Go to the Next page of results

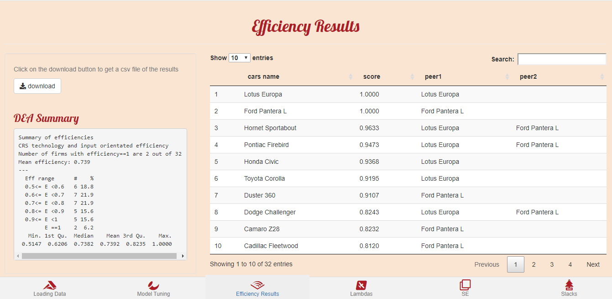tap(593, 264)
